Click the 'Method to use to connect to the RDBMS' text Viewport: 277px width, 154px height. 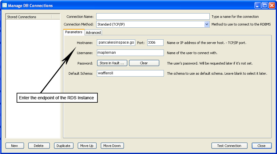(241, 24)
